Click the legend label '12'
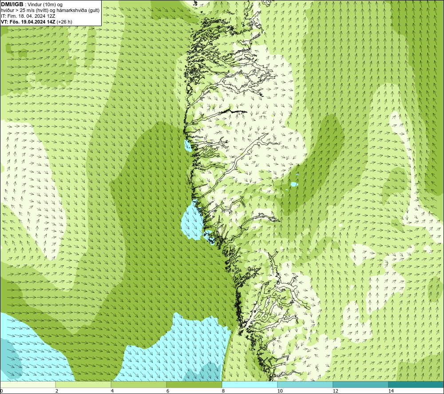The width and height of the screenshot is (444, 394). click(x=335, y=391)
